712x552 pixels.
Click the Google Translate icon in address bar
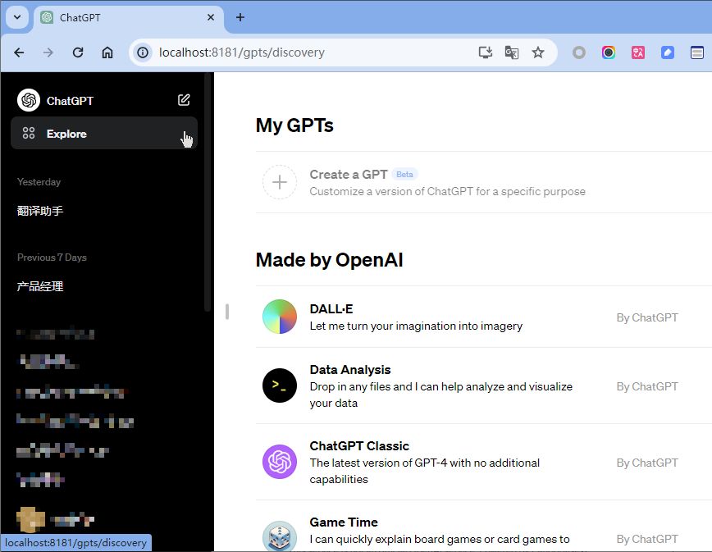[x=511, y=52]
